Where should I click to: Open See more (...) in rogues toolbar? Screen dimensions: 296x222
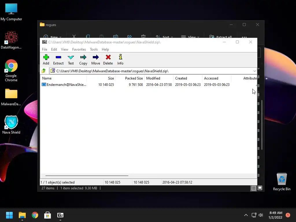[x=244, y=37]
